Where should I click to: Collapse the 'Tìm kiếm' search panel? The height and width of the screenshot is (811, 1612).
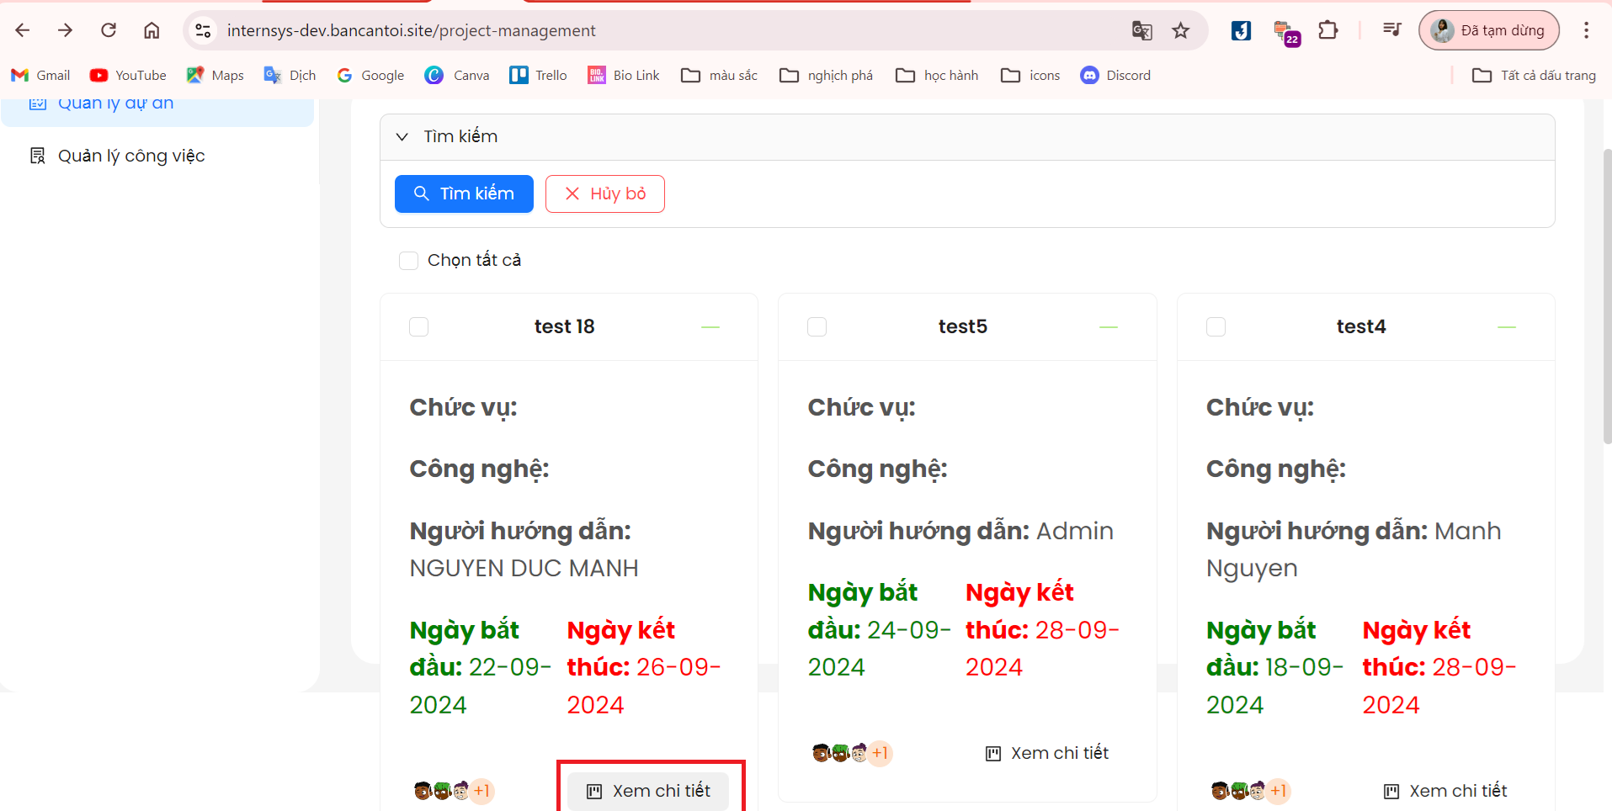pyautogui.click(x=402, y=136)
